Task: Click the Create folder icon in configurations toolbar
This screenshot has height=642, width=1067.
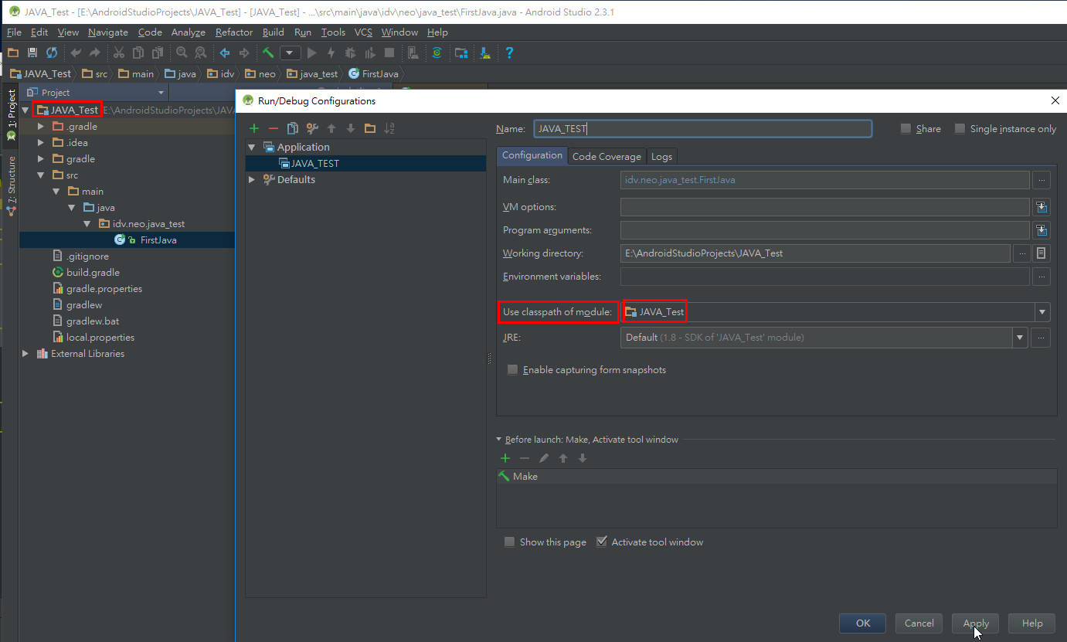Action: pyautogui.click(x=370, y=128)
